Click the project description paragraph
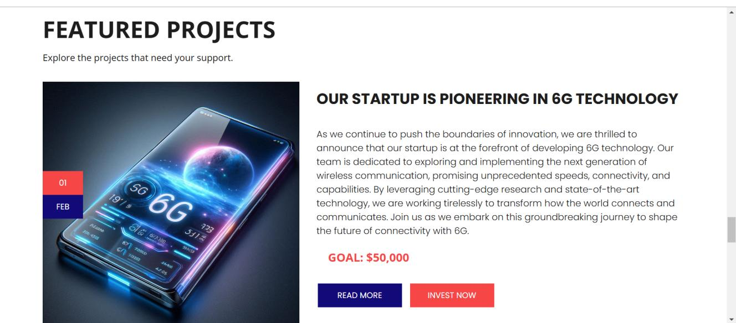Screen dimensions: 736x323 [496, 183]
